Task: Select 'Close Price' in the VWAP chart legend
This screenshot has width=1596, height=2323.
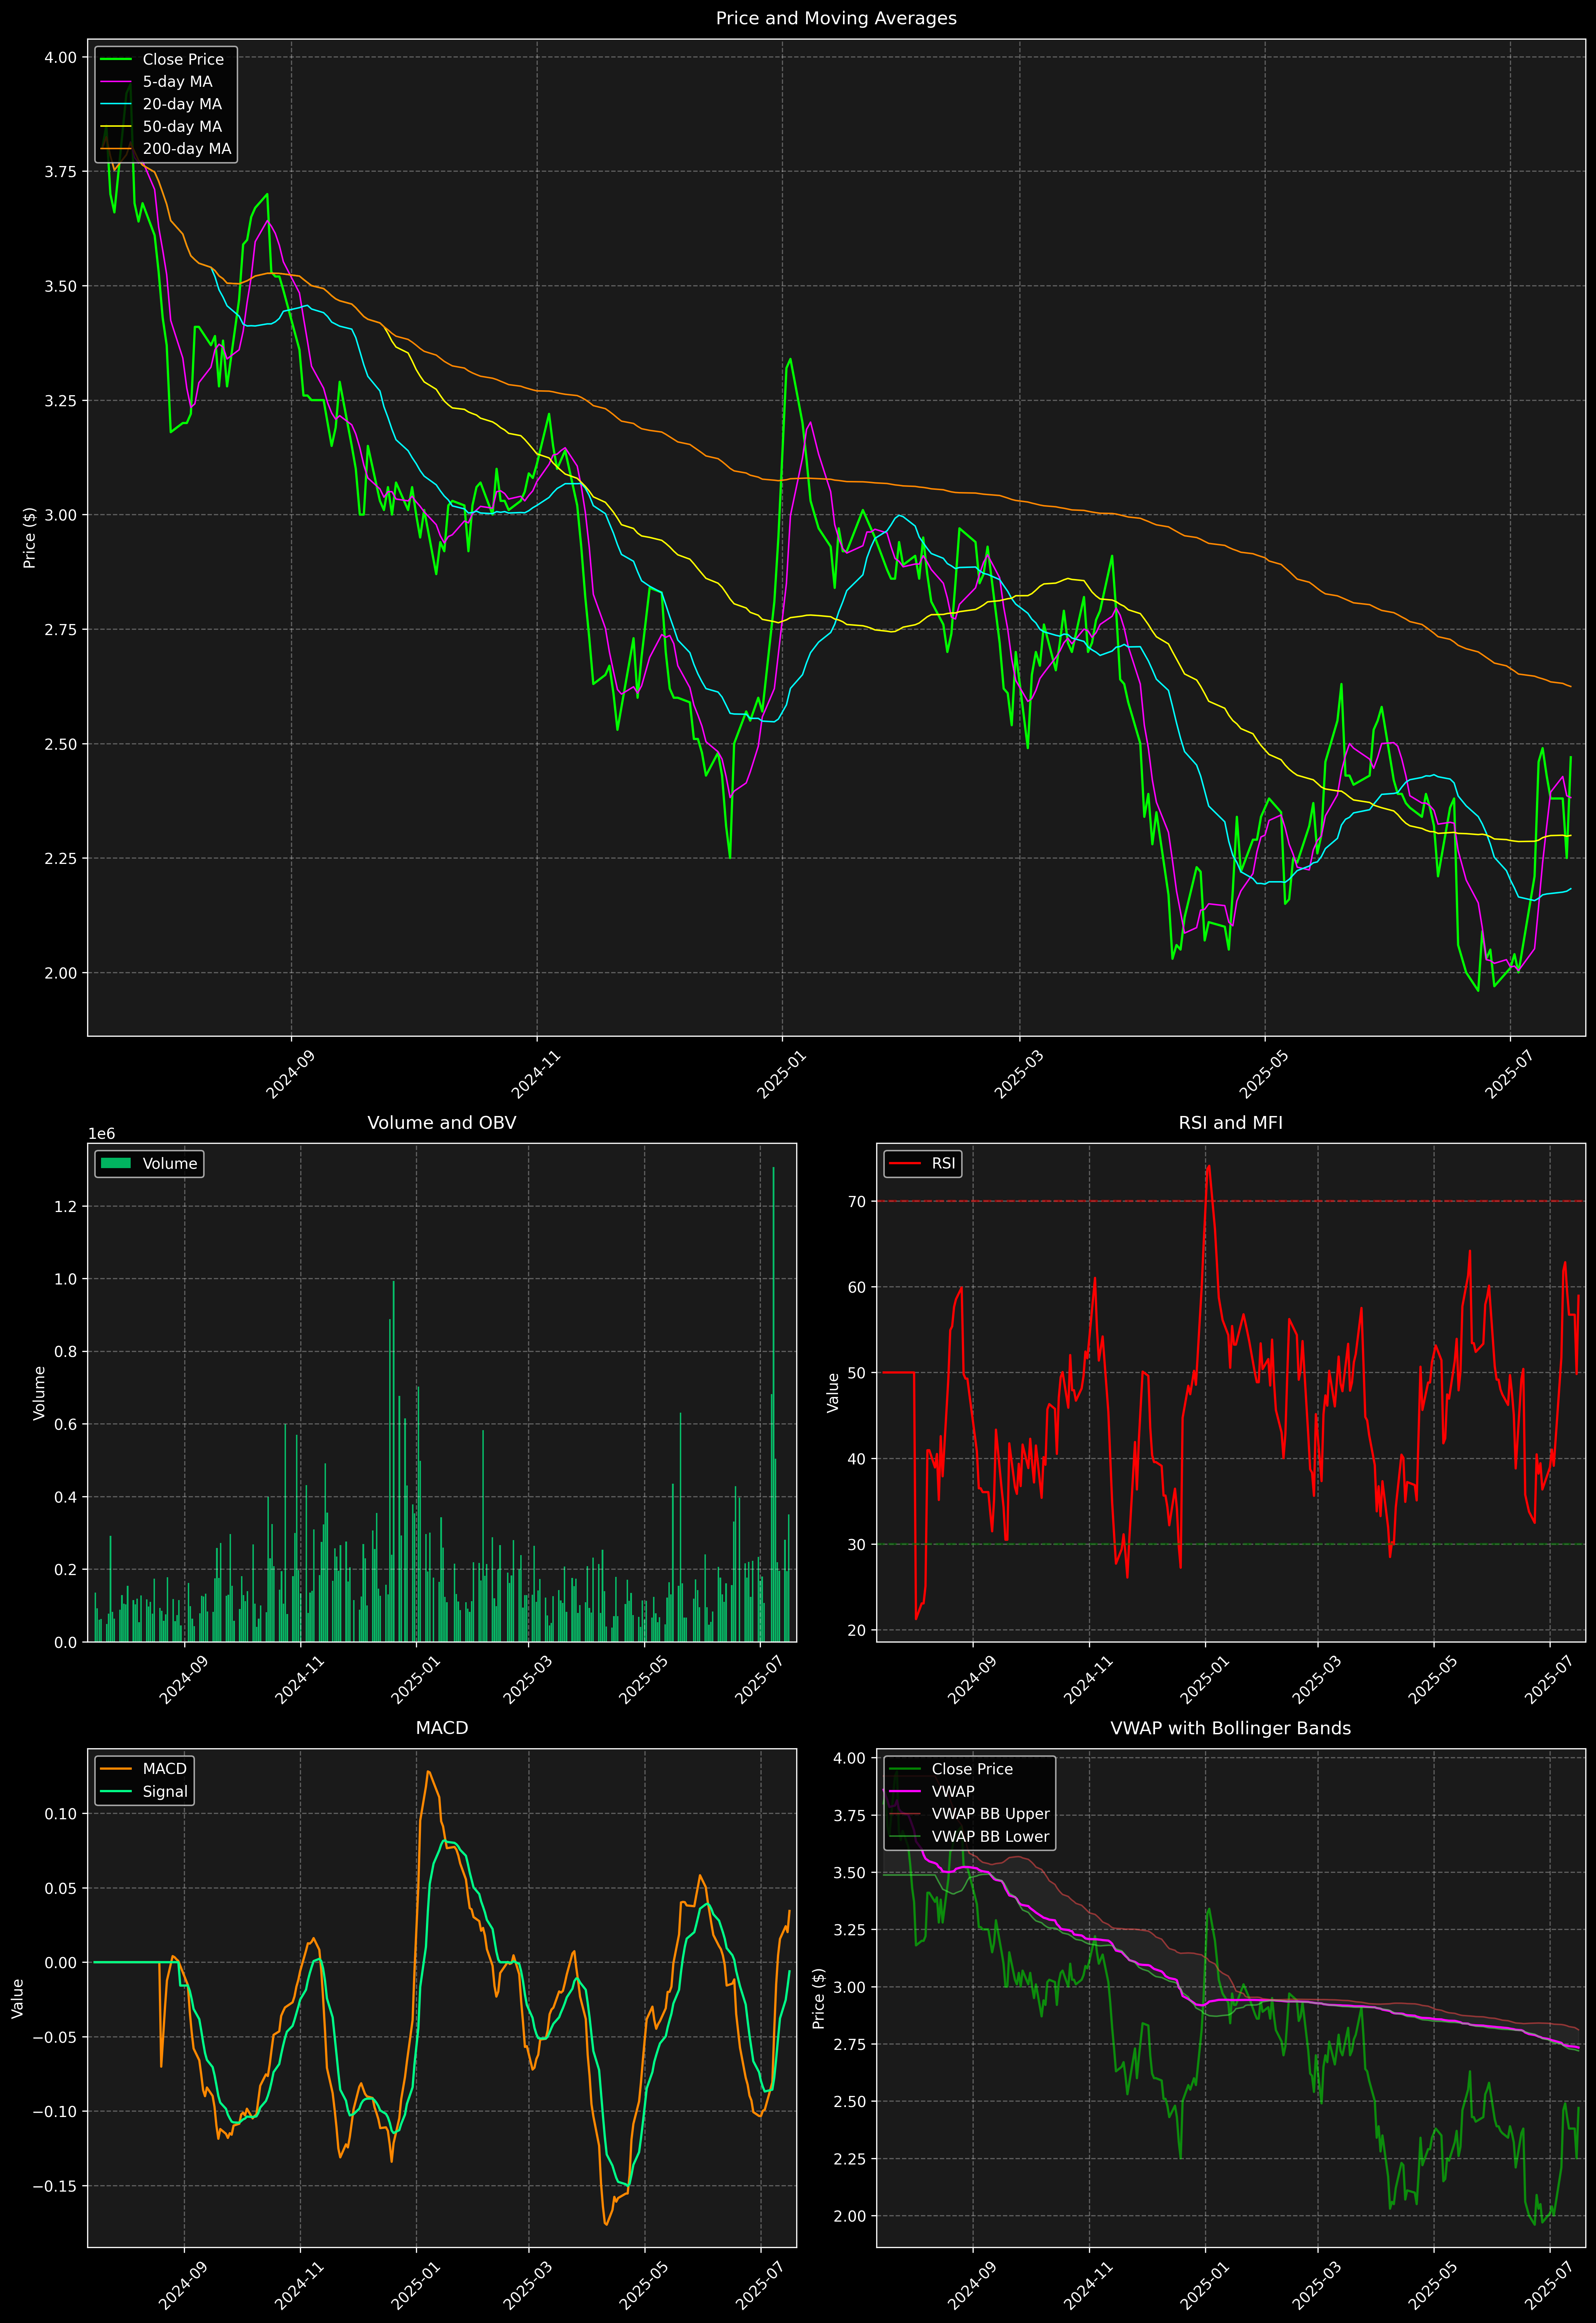Action: point(972,1769)
